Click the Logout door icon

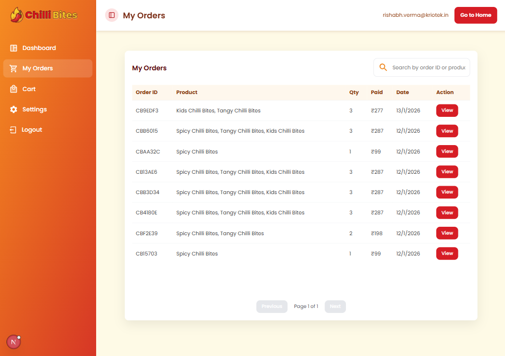pyautogui.click(x=13, y=130)
